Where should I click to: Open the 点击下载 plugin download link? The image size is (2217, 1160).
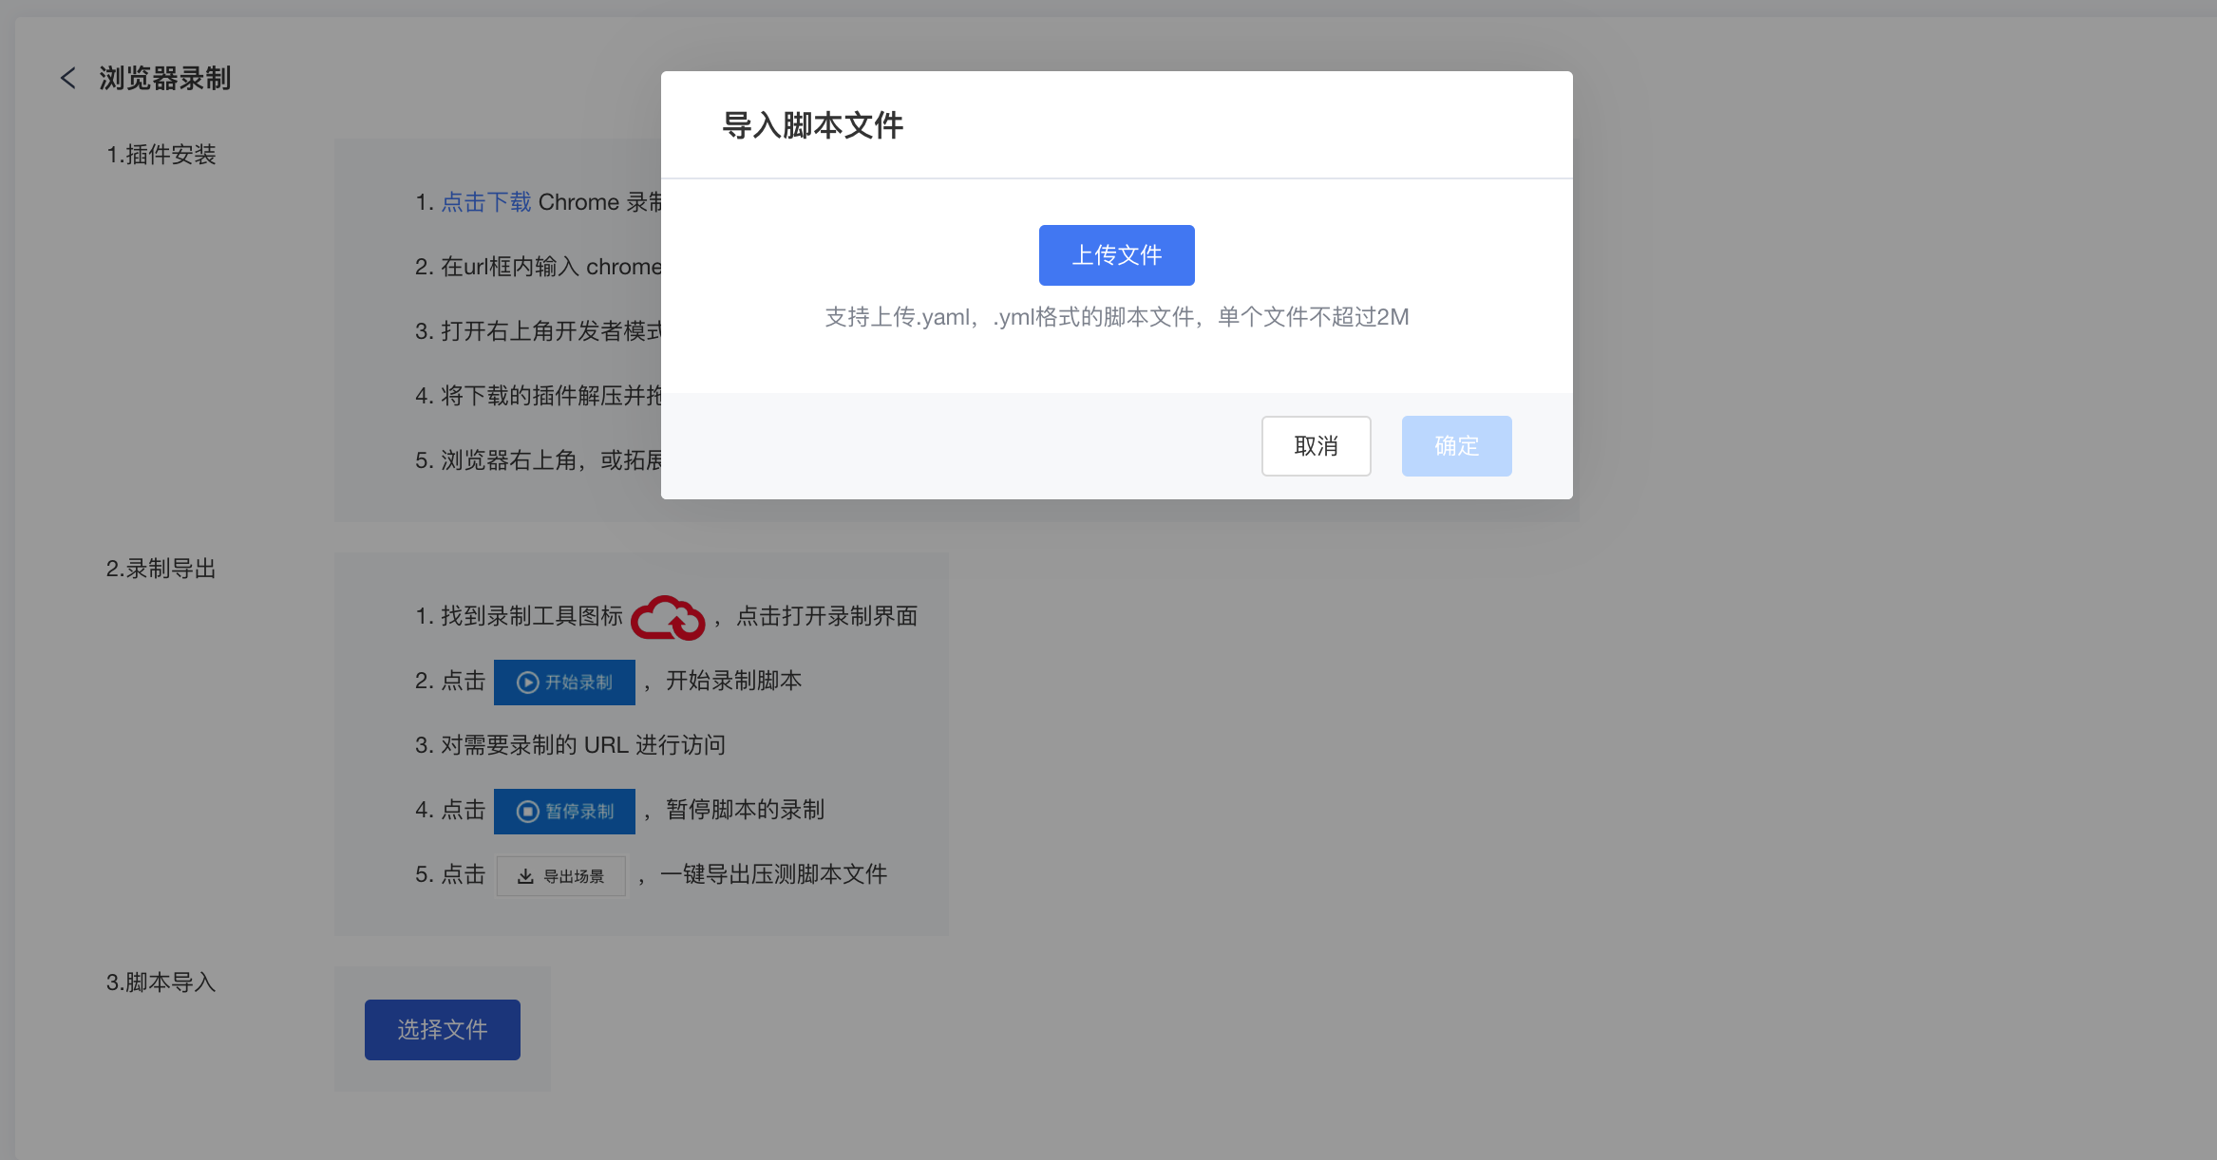pos(485,202)
